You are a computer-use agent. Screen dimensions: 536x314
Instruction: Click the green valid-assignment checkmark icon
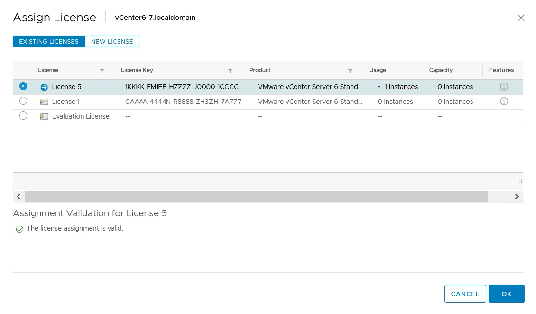[20, 229]
